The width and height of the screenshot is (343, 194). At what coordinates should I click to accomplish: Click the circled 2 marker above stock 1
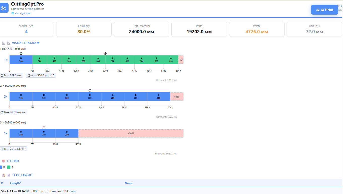coord(105,53)
